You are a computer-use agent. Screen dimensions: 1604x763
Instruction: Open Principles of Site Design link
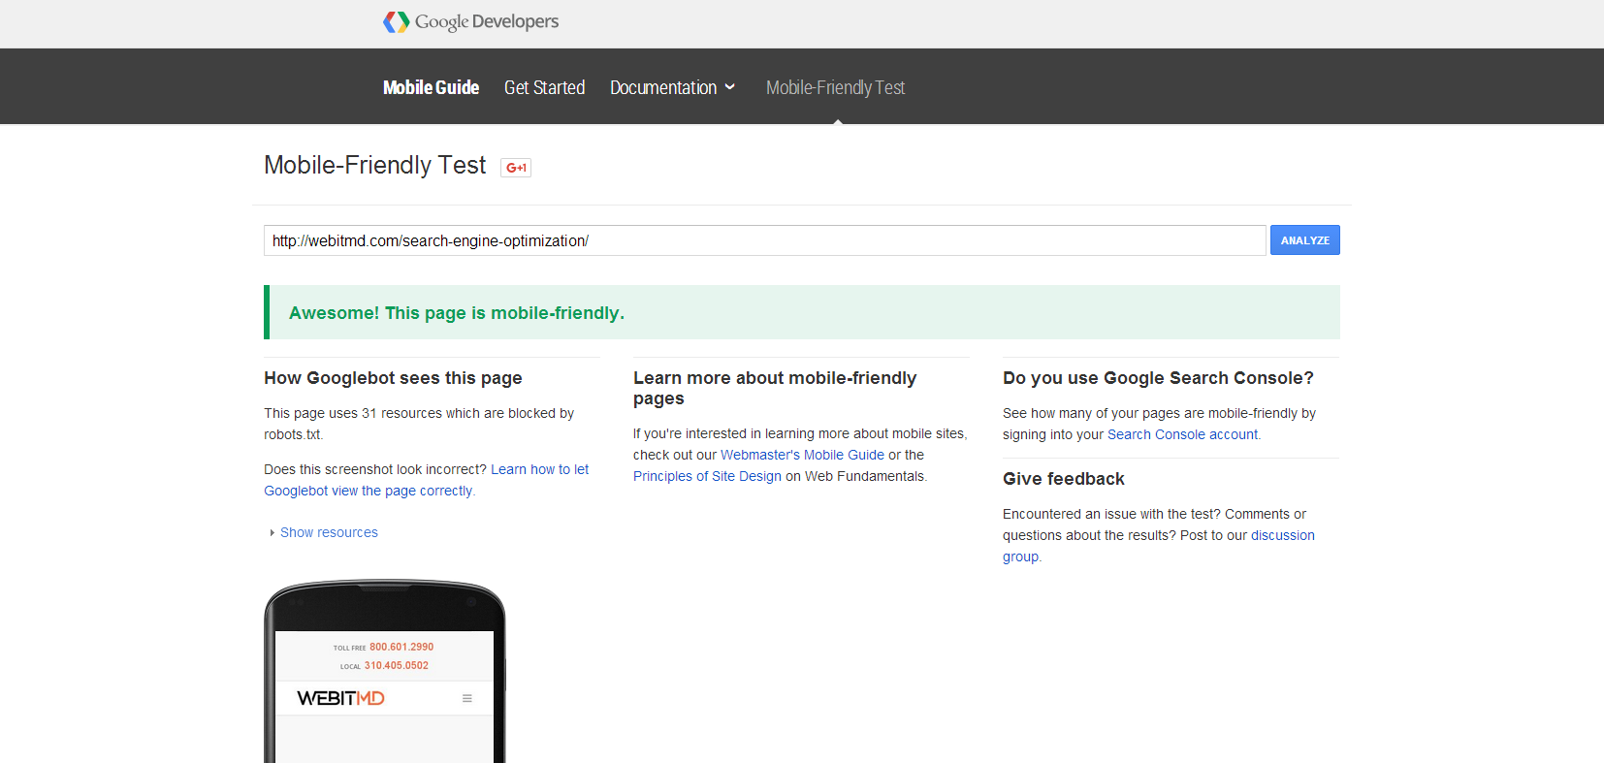tap(707, 476)
